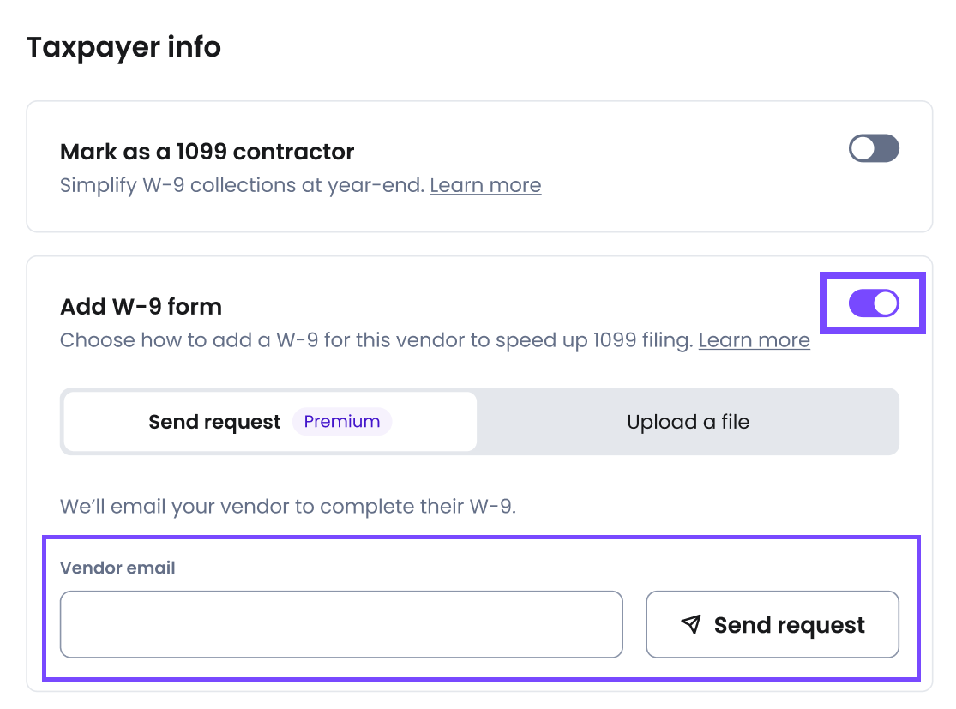Switch to the Upload a file tab
Viewport: 956px width, 709px height.
tap(688, 422)
